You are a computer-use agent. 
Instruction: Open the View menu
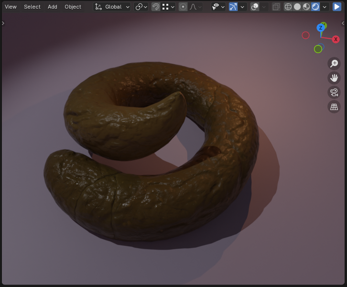(11, 7)
